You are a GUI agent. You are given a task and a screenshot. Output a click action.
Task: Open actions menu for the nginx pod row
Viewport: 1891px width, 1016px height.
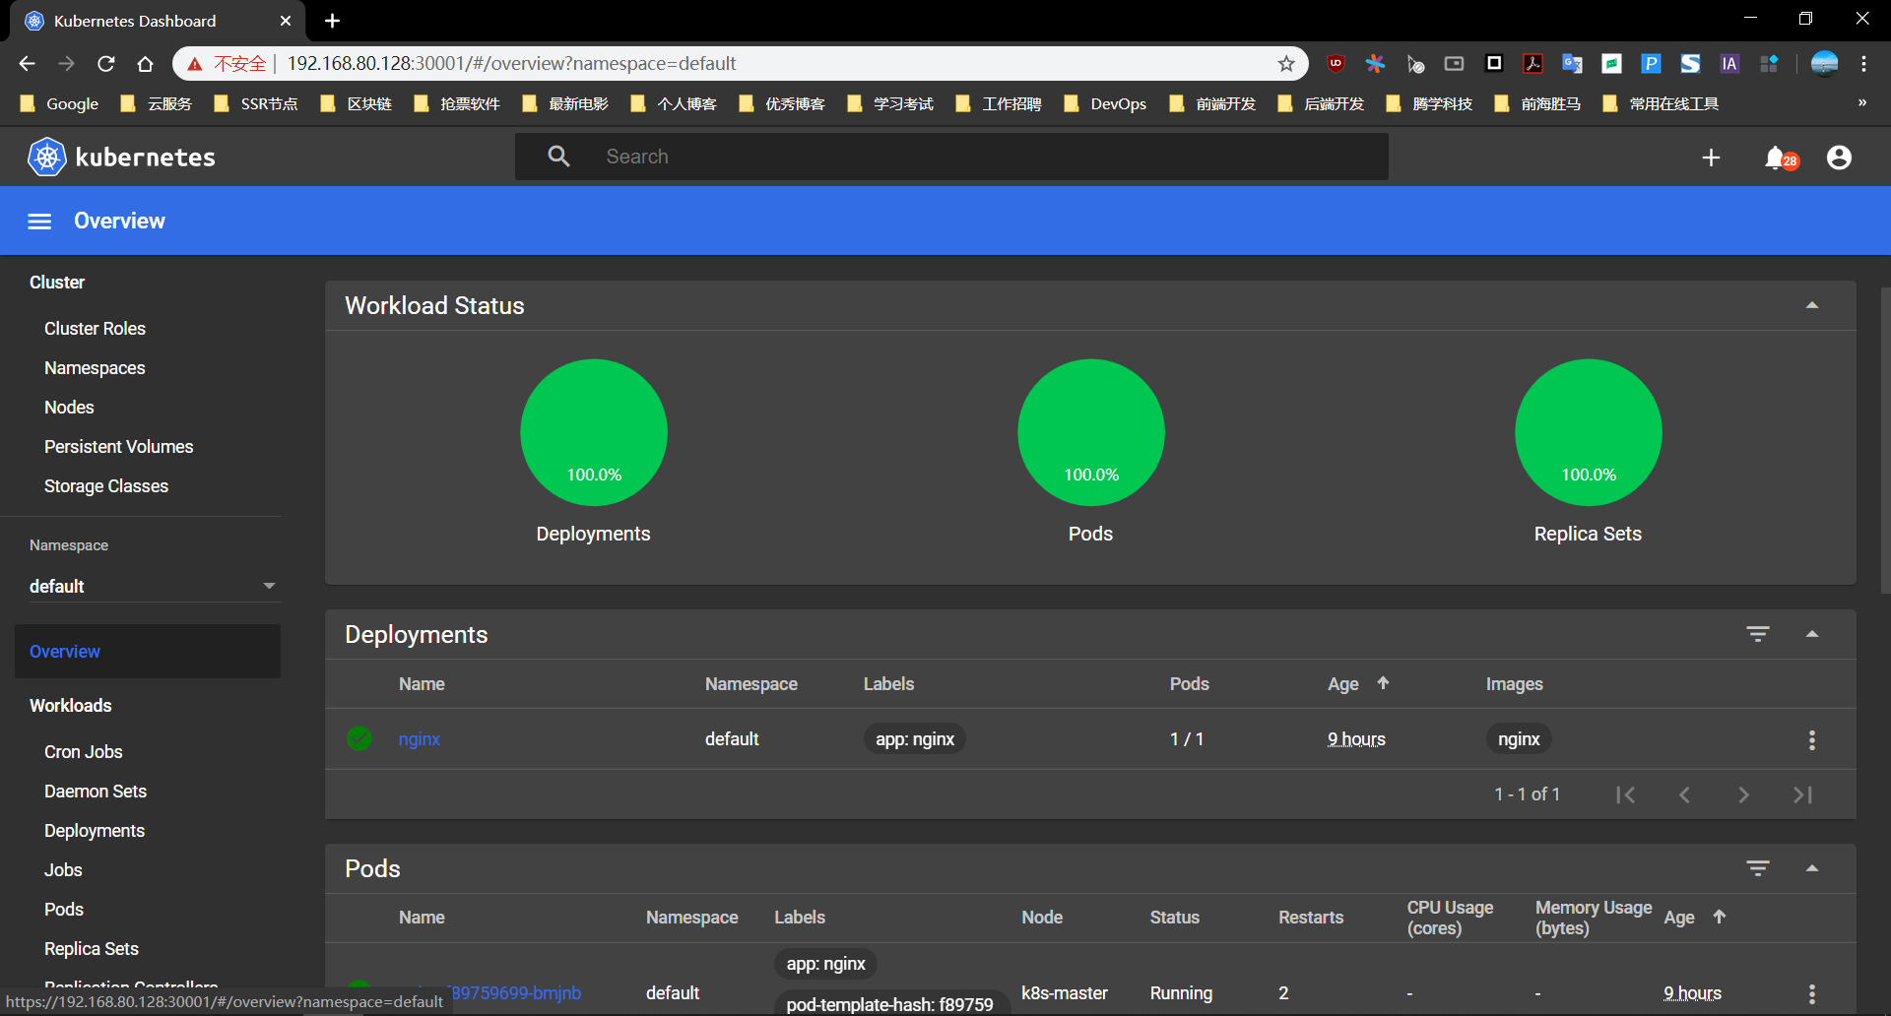[1812, 993]
